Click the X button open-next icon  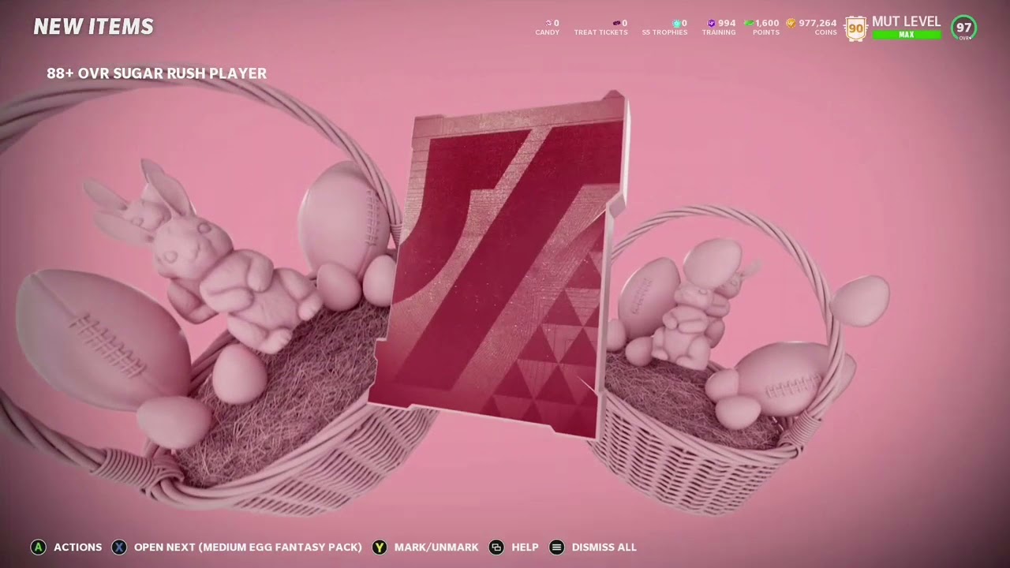tap(118, 547)
